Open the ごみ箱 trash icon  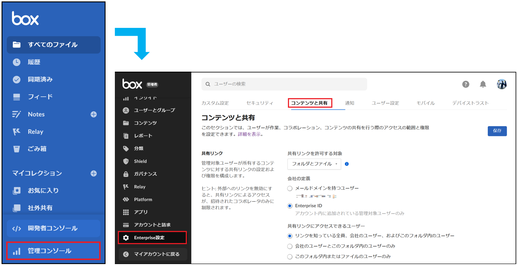pos(16,149)
